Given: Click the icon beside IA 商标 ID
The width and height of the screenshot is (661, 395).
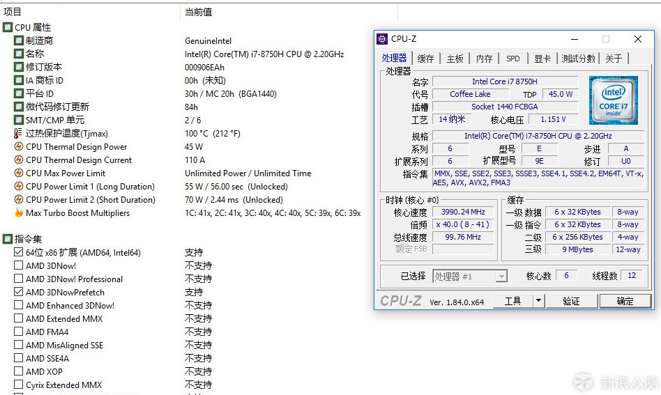Looking at the screenshot, I should pos(19,80).
